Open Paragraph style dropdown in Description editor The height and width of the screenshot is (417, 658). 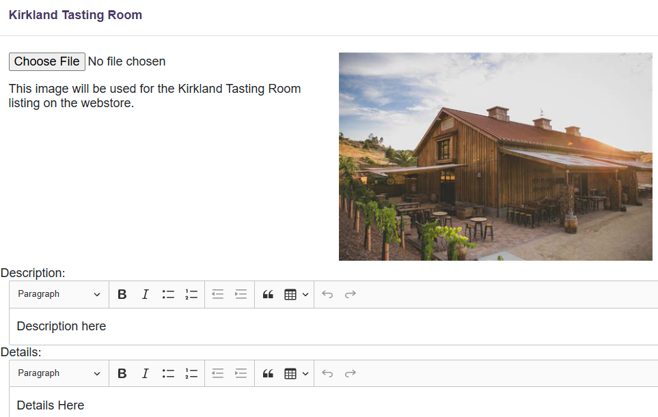59,294
